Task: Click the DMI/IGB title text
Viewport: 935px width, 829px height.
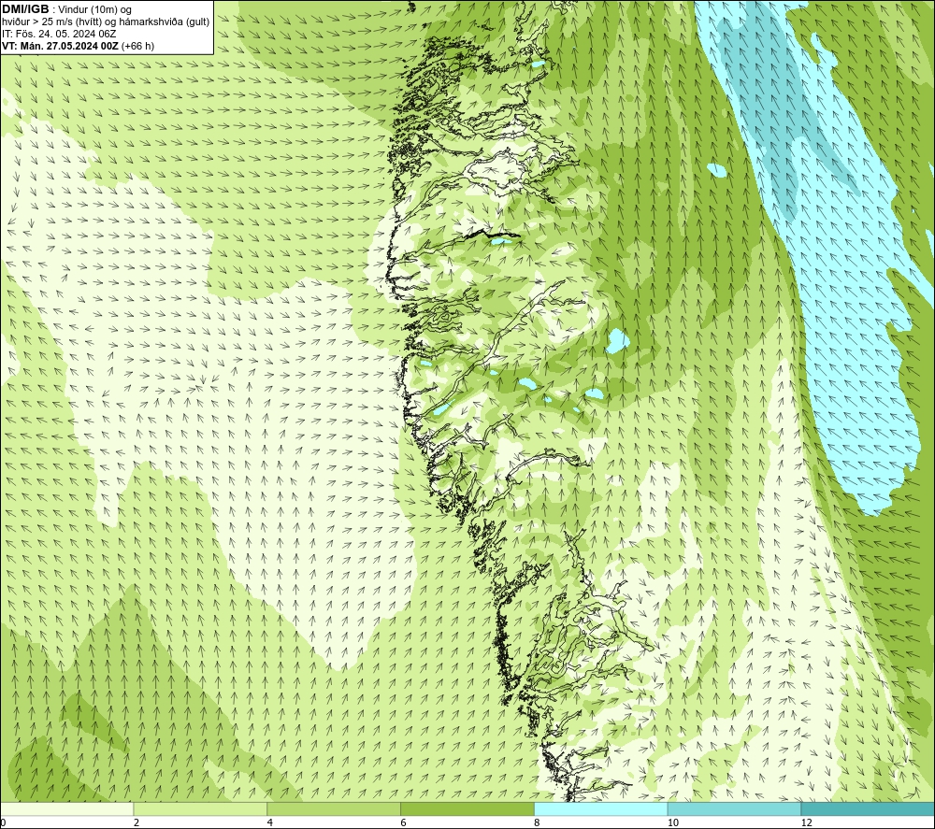Action: (x=25, y=9)
